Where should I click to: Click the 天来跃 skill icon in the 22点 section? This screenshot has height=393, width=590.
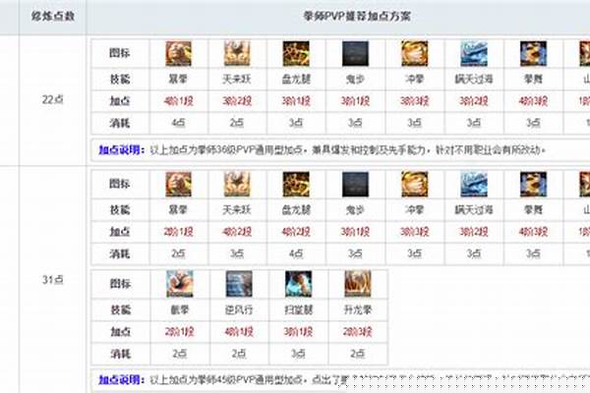coord(237,54)
